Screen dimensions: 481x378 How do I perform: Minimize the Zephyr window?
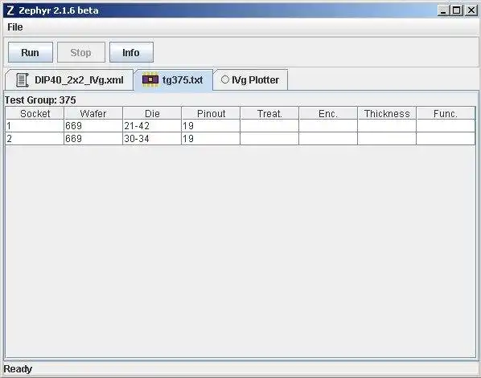pos(443,10)
